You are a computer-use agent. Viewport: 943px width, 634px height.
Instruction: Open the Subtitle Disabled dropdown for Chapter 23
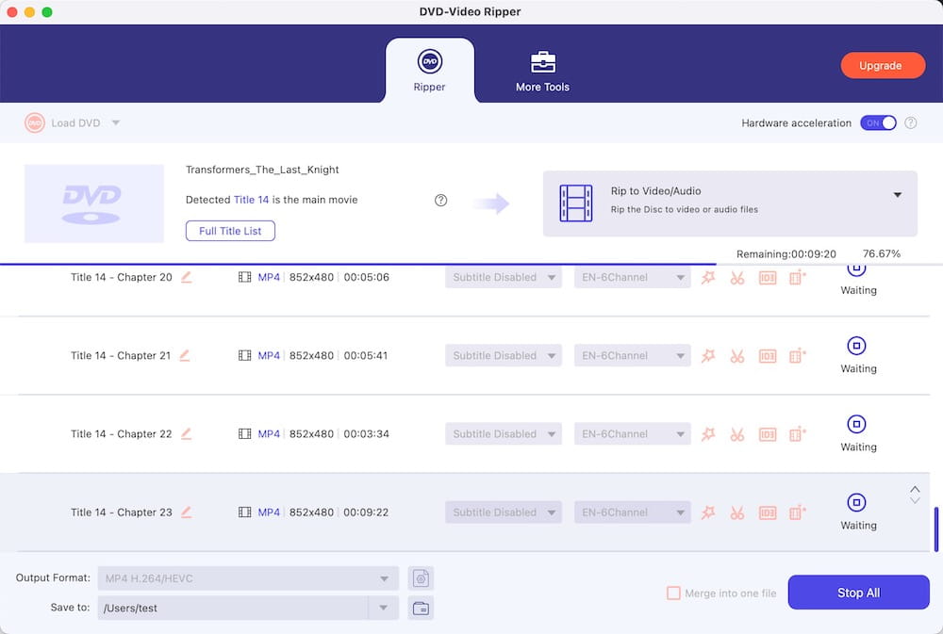(x=504, y=512)
